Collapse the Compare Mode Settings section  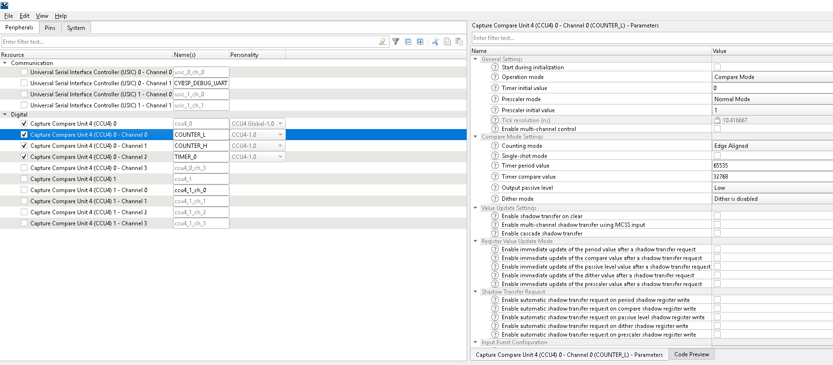pyautogui.click(x=475, y=137)
